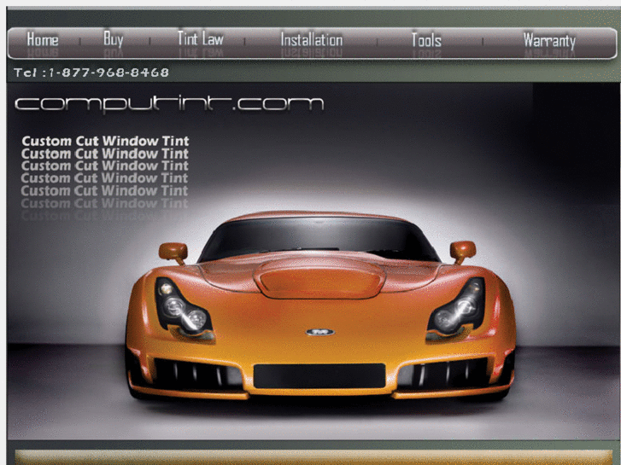Click the orange sports car image

tap(320, 305)
